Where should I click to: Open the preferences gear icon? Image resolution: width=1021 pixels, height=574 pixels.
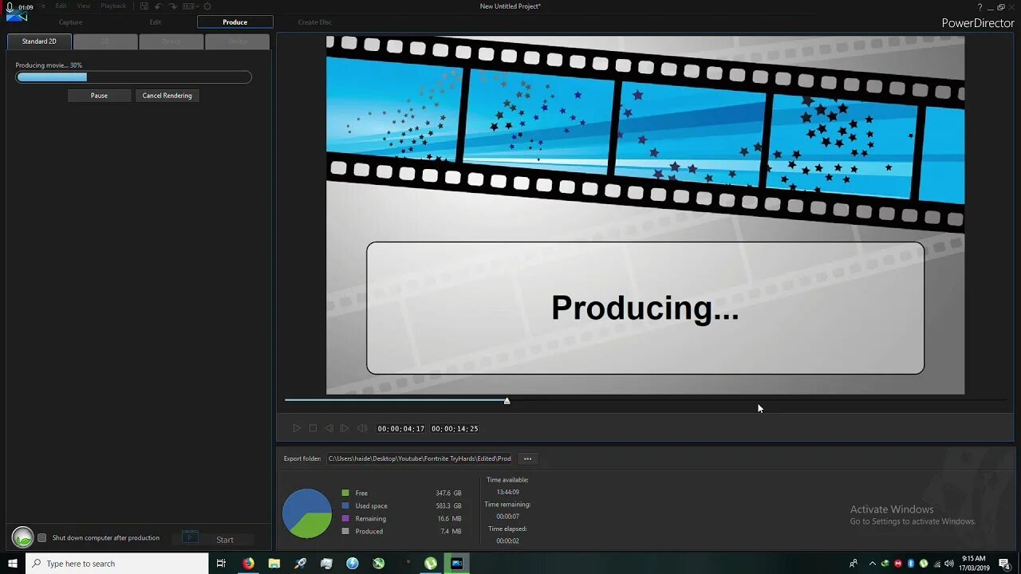coord(207,6)
